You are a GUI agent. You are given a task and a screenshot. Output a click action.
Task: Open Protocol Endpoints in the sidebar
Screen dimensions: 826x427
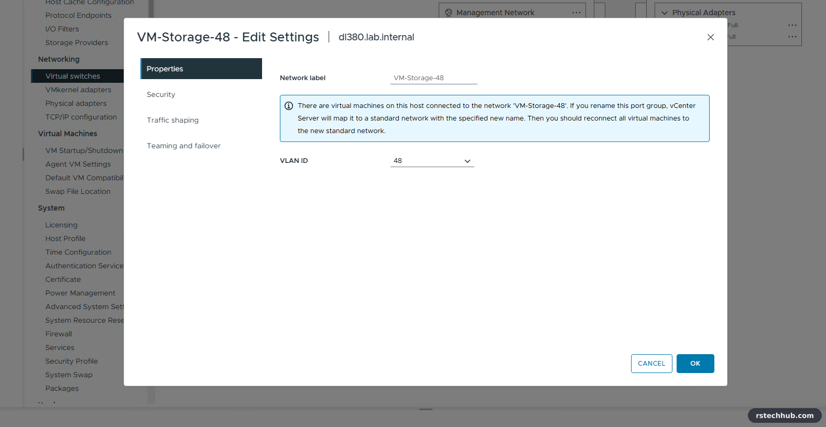[78, 15]
